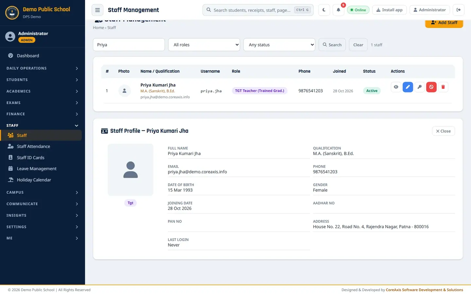Expand the Exams section
This screenshot has width=471, height=294.
(43, 103)
